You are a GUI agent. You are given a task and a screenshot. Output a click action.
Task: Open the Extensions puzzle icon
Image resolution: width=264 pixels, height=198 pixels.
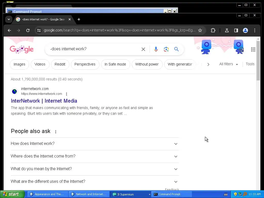click(x=213, y=30)
